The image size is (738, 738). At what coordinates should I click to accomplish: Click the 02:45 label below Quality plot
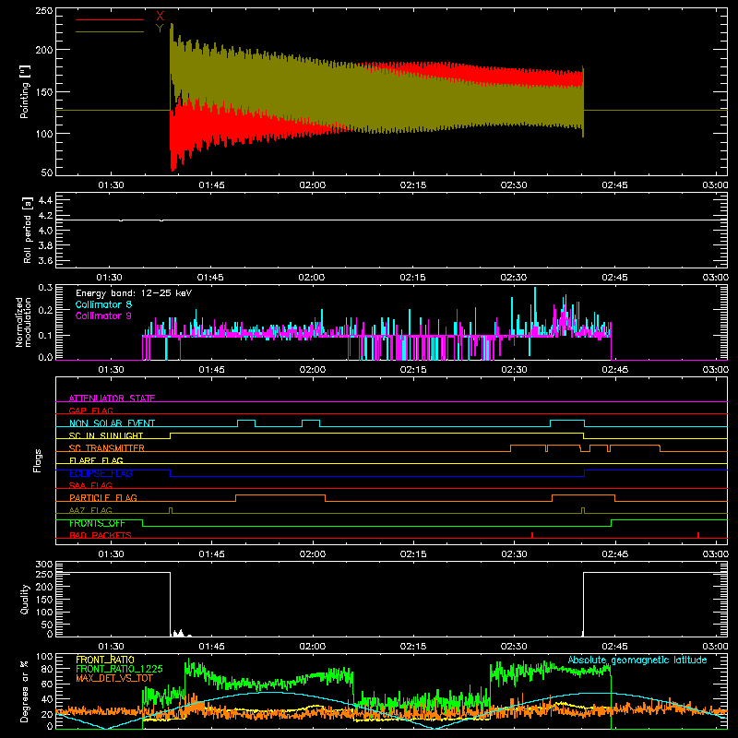[x=614, y=647]
